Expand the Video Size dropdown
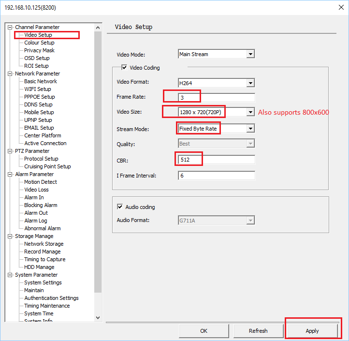Image resolution: width=349 pixels, height=341 pixels. [250, 112]
